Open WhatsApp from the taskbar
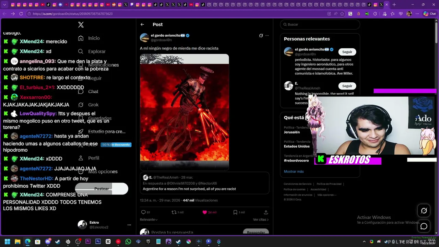 point(128,242)
